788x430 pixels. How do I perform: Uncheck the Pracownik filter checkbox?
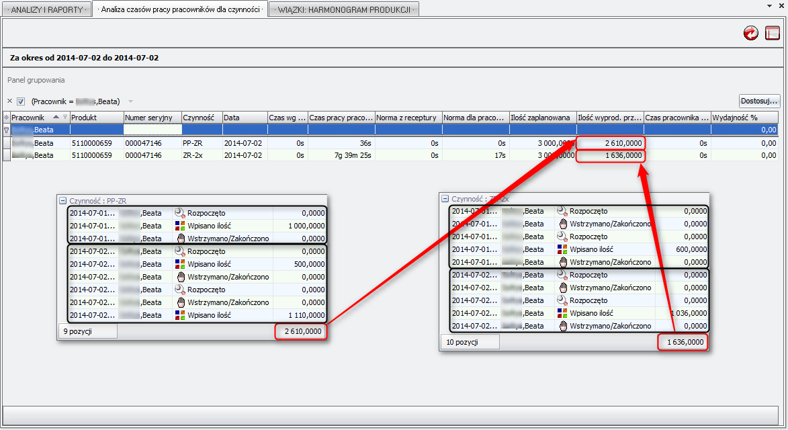(21, 101)
